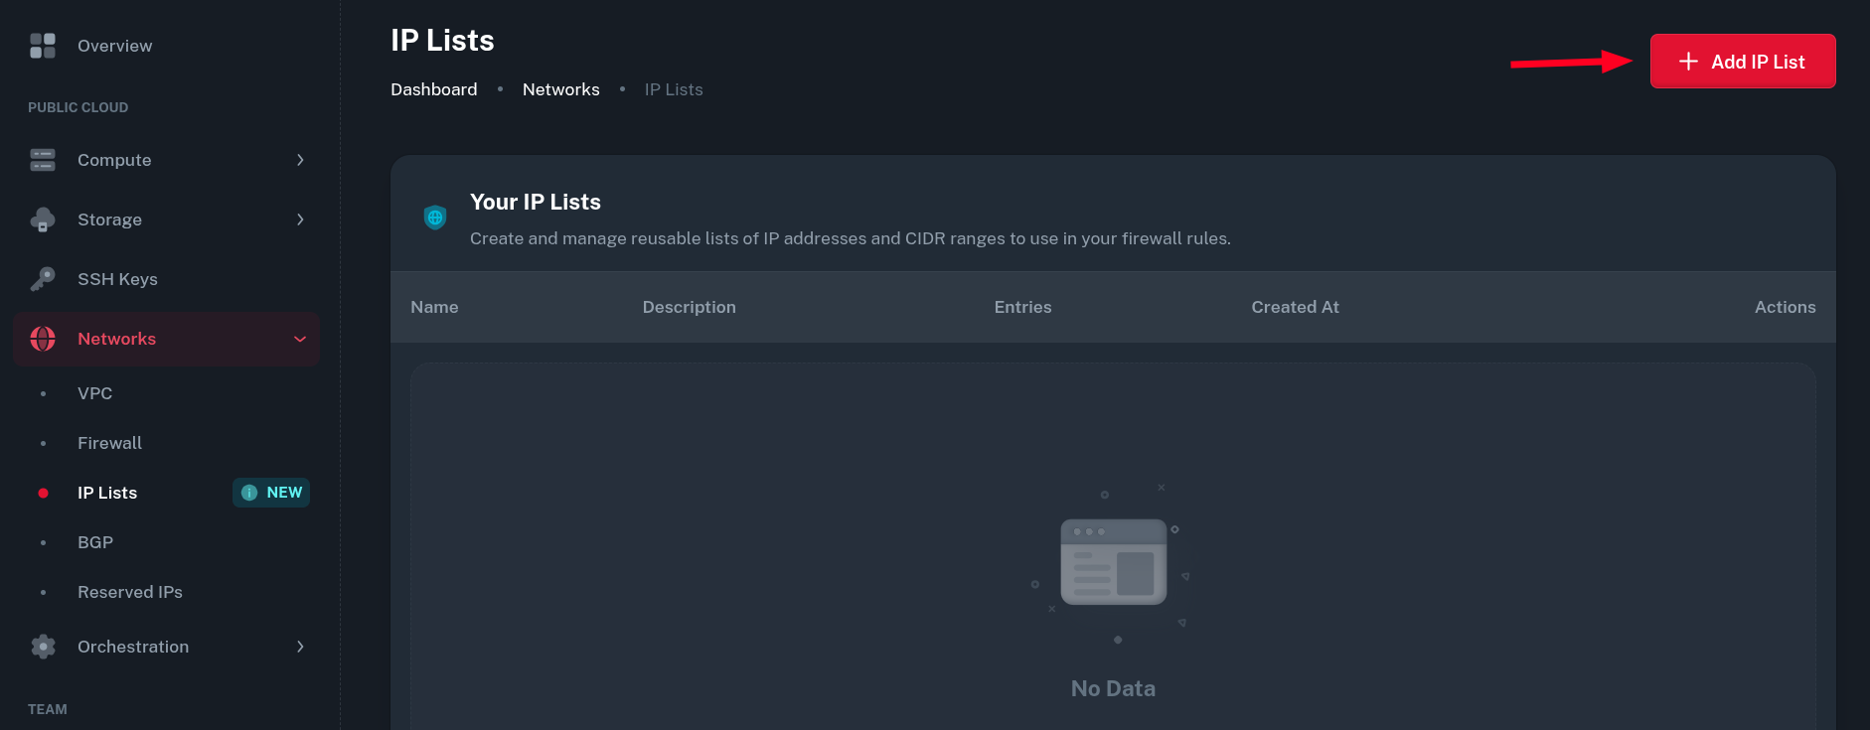
Task: Open the VPC menu item
Action: click(95, 393)
